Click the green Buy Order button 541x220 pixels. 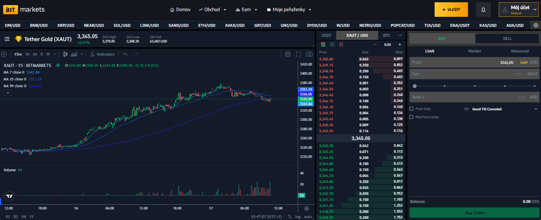pos(474,213)
